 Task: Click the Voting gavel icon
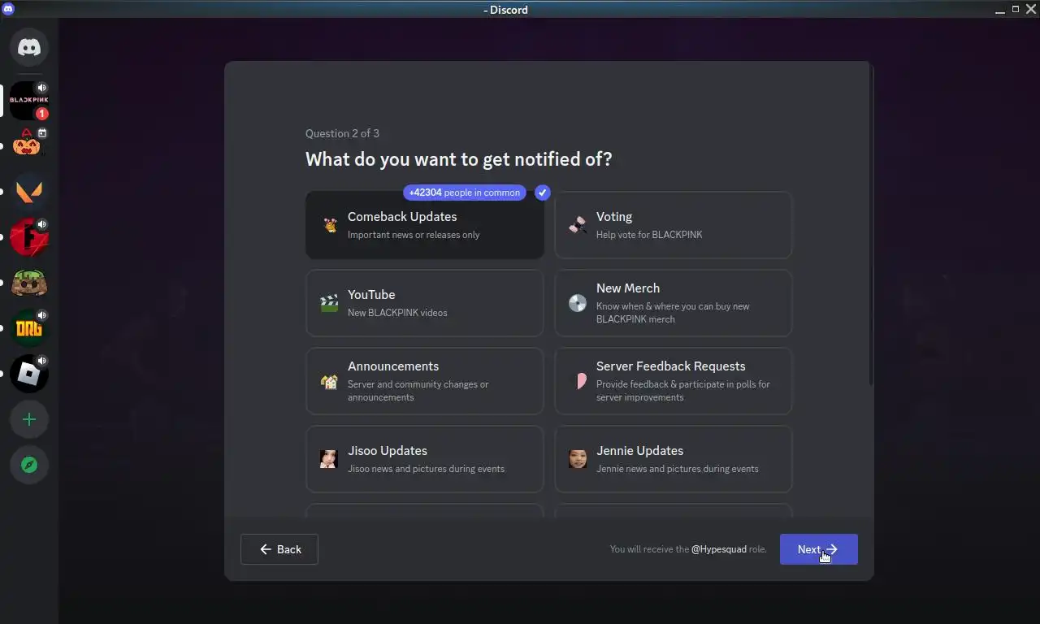pyautogui.click(x=578, y=225)
